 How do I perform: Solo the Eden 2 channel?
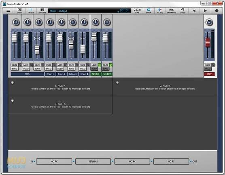click(60, 69)
